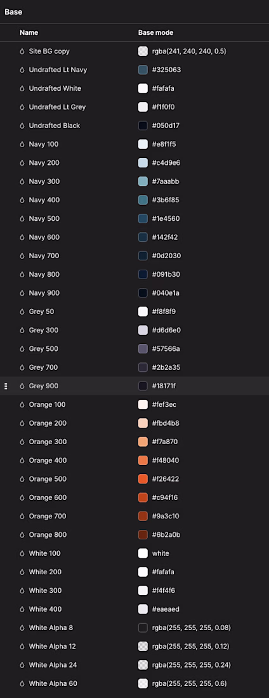This screenshot has width=269, height=698.
Task: Edit the rgba value of White Alpha 8
Action: click(x=192, y=628)
